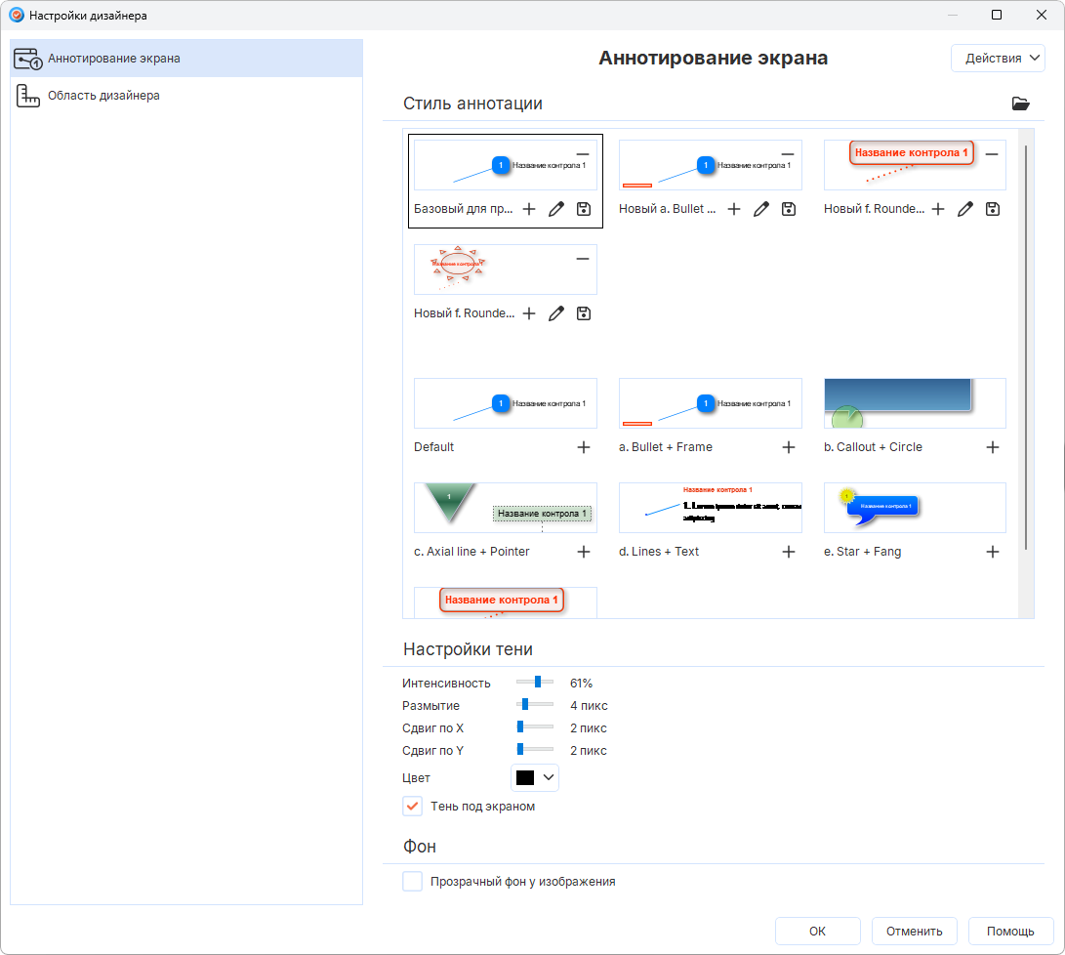Expand the shadow Цвет dropdown arrow
Image resolution: width=1065 pixels, height=955 pixels.
(548, 778)
